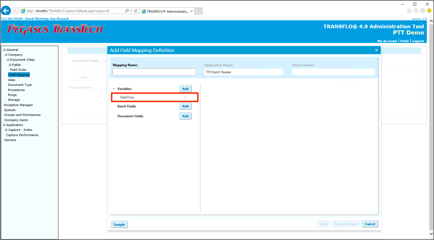Click the Variables section label
Image resolution: width=434 pixels, height=240 pixels.
(124, 89)
